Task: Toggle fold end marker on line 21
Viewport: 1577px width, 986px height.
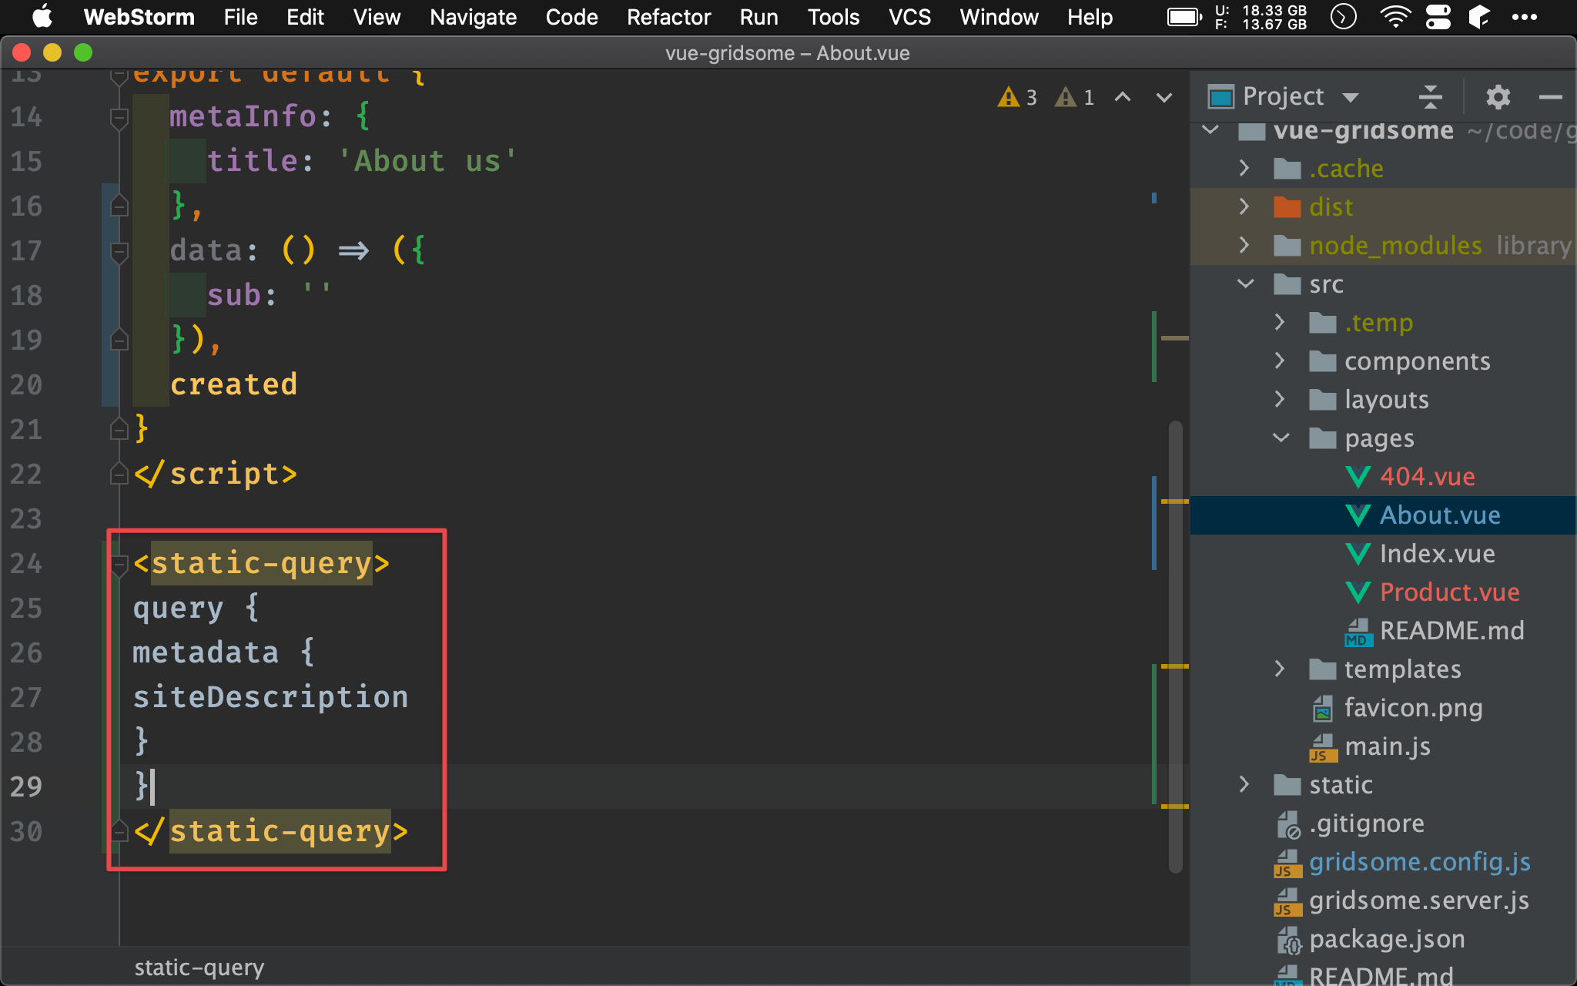Action: [119, 428]
